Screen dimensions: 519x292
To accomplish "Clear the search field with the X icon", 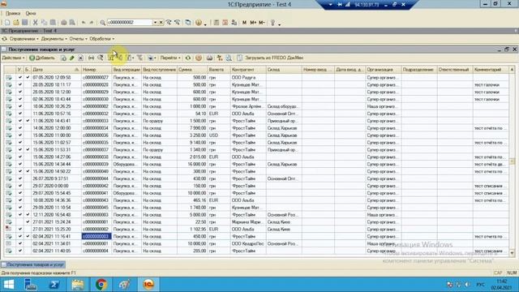I will pyautogui.click(x=161, y=23).
